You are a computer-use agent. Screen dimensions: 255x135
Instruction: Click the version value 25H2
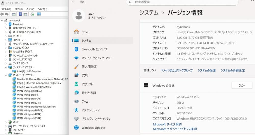click(180, 103)
